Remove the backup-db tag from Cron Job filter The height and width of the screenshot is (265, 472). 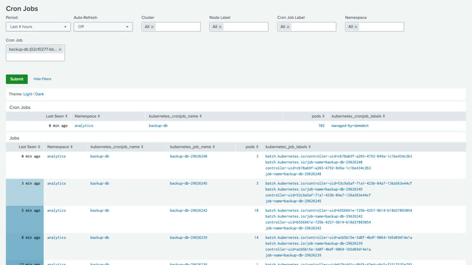pyautogui.click(x=60, y=49)
